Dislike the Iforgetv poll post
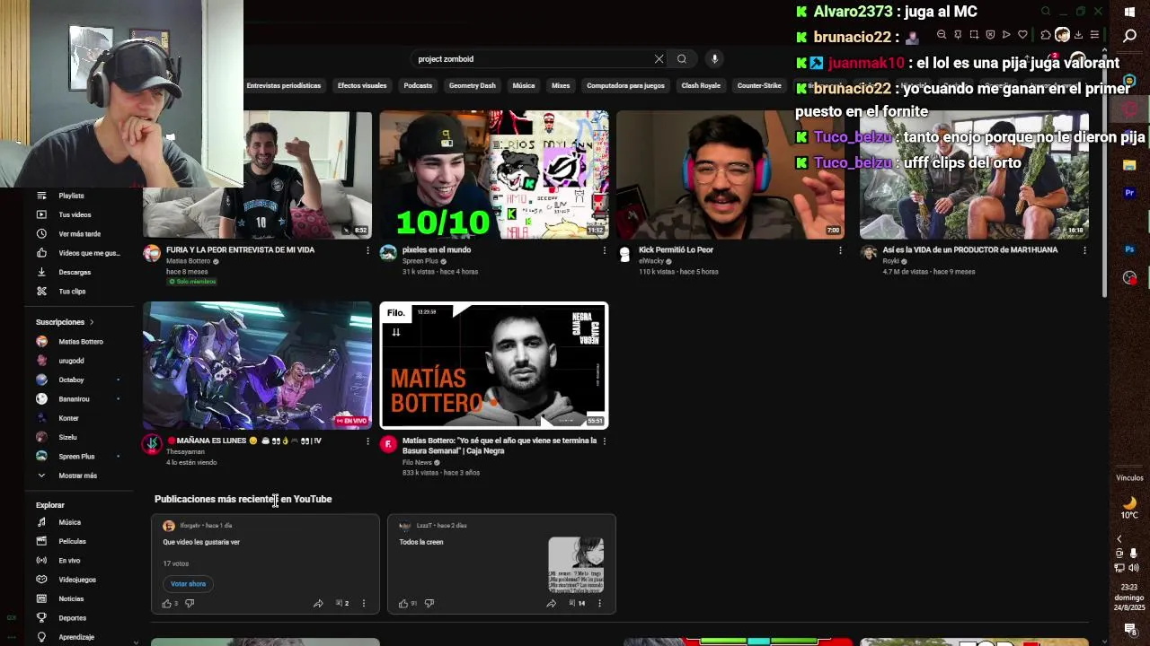 tap(189, 604)
